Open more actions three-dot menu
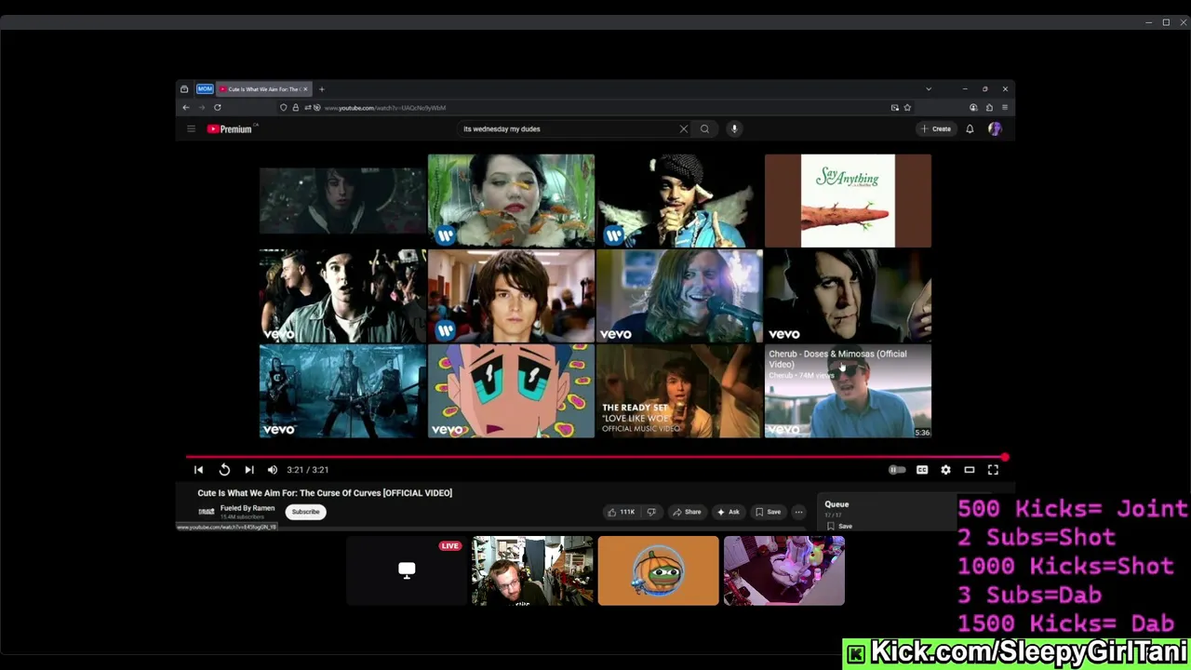Image resolution: width=1191 pixels, height=670 pixels. [798, 512]
